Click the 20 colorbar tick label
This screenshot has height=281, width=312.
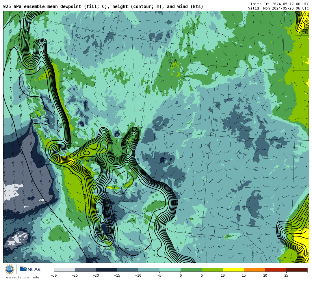click(265, 276)
